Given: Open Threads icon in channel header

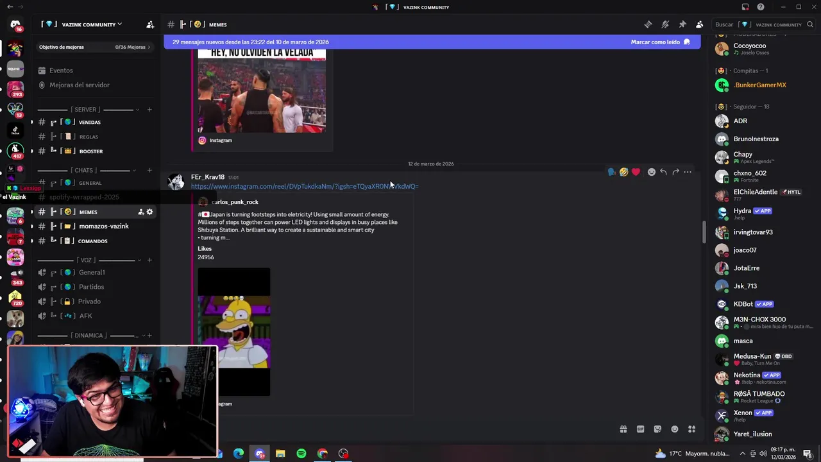Looking at the screenshot, I should point(648,24).
